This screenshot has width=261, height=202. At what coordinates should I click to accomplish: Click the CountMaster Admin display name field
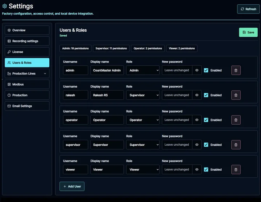pos(107,70)
